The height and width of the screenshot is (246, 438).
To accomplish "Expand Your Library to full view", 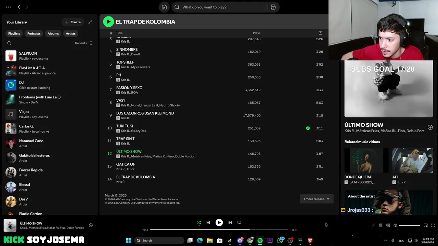I will coord(90,22).
